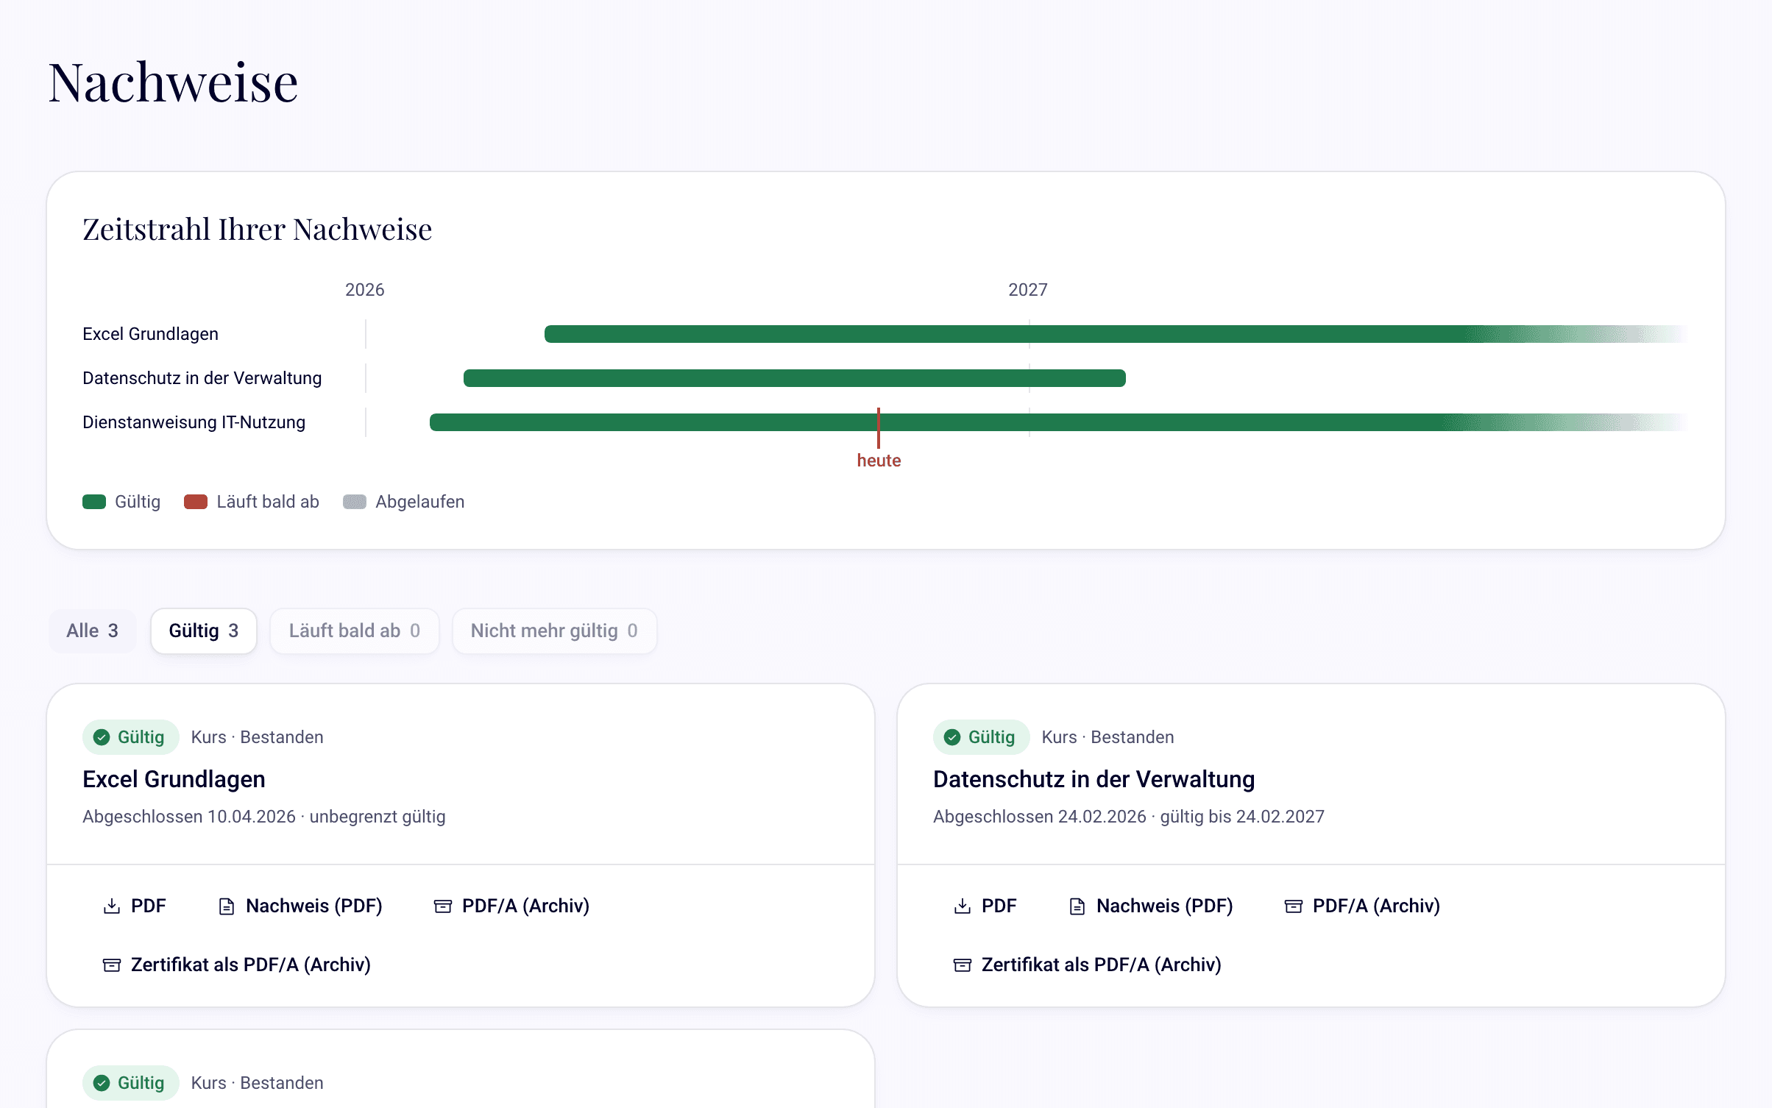Click Dienstanweisung IT-Nutzung timeline row label
The image size is (1772, 1108).
tap(194, 422)
